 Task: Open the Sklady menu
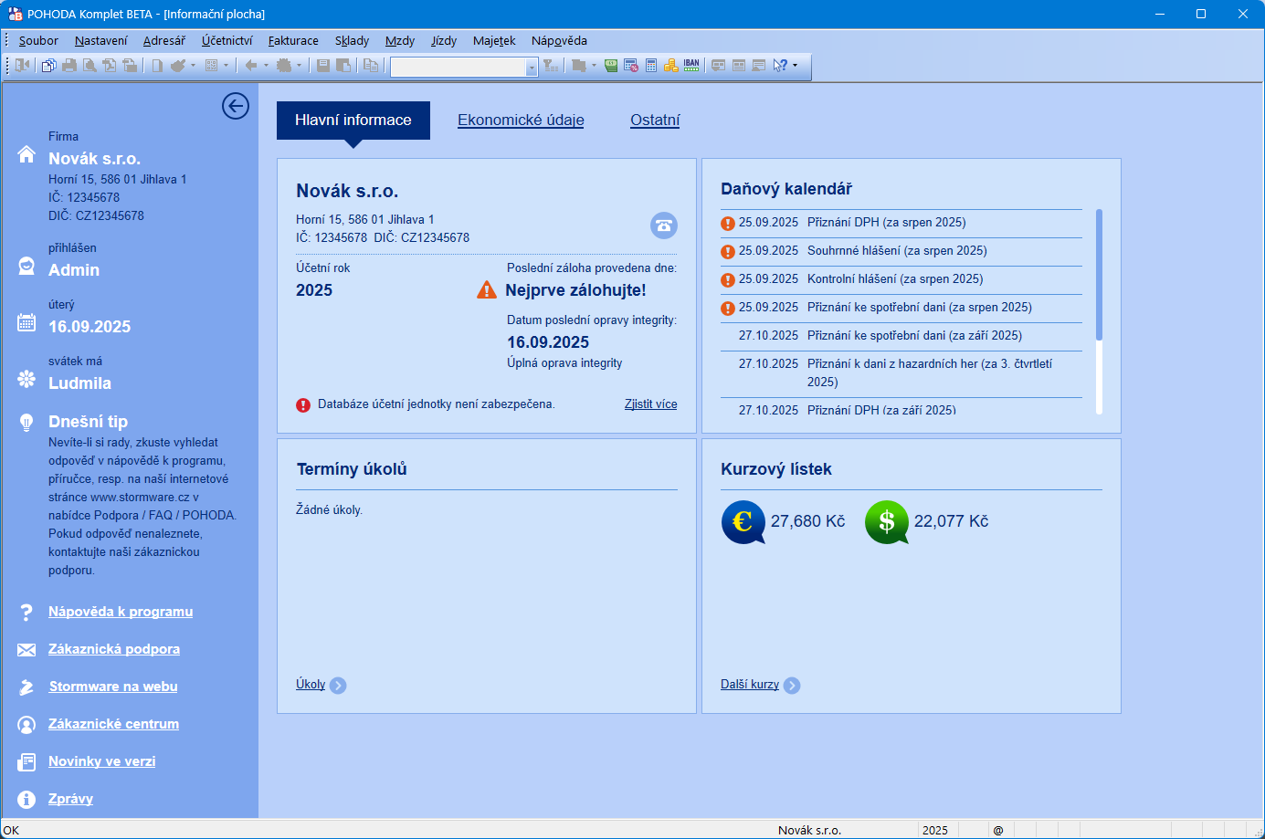coord(352,40)
